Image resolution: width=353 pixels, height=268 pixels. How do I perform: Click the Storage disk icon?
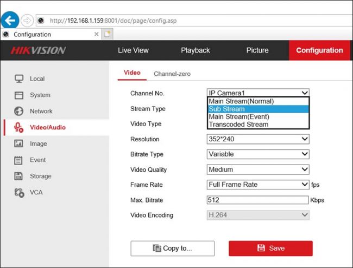[19, 176]
